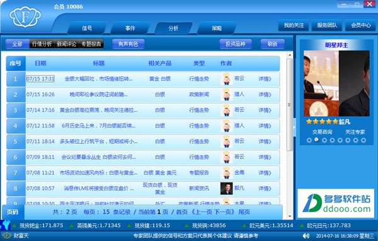Click the 标题 column header
Viewport: 378px width, 241px height.
99,63
